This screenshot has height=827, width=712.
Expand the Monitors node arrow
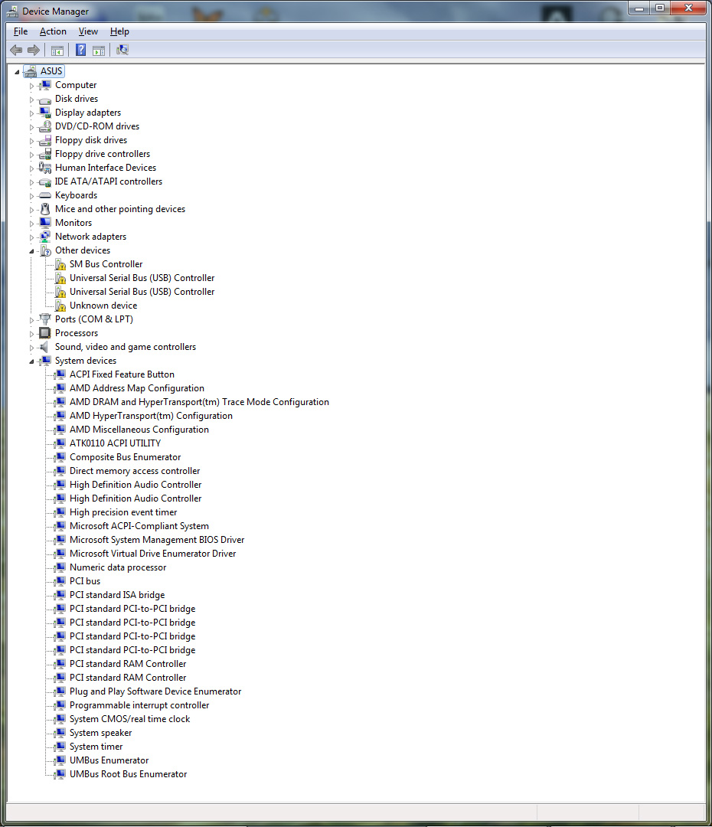(31, 224)
